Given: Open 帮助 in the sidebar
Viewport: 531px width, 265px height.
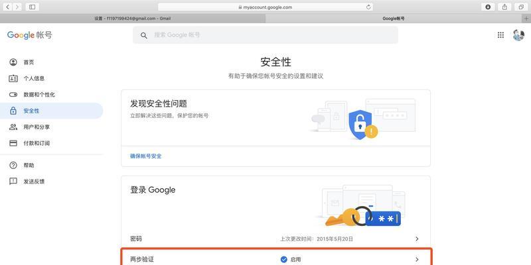Looking at the screenshot, I should (x=52, y=165).
